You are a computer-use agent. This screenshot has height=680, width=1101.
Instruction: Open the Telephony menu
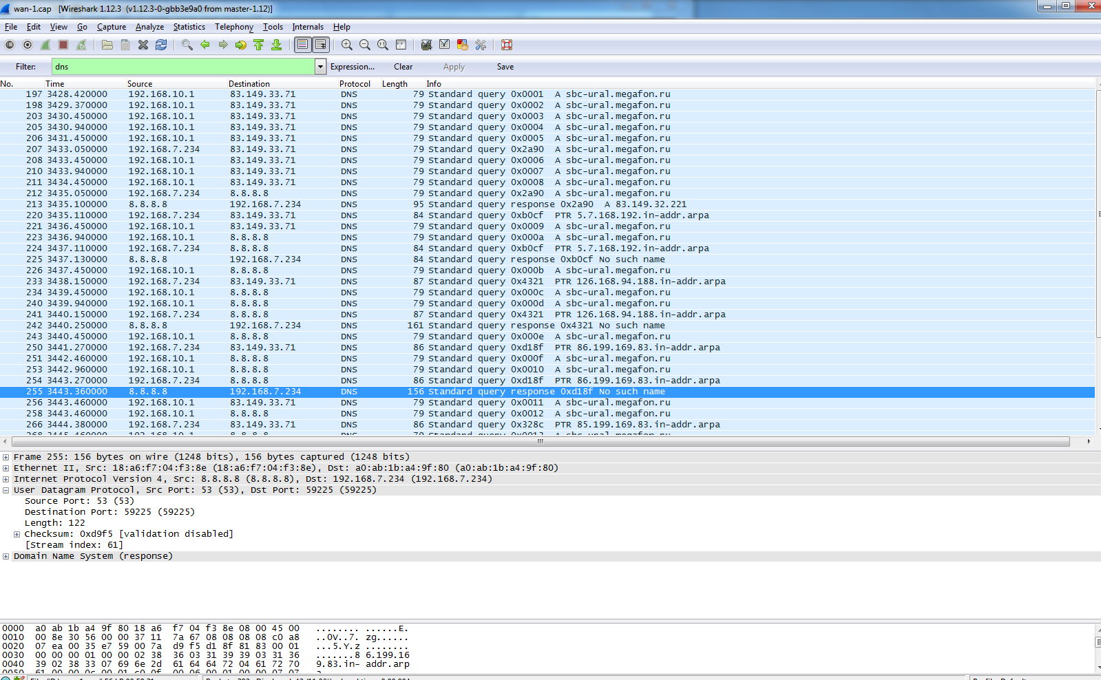(234, 27)
